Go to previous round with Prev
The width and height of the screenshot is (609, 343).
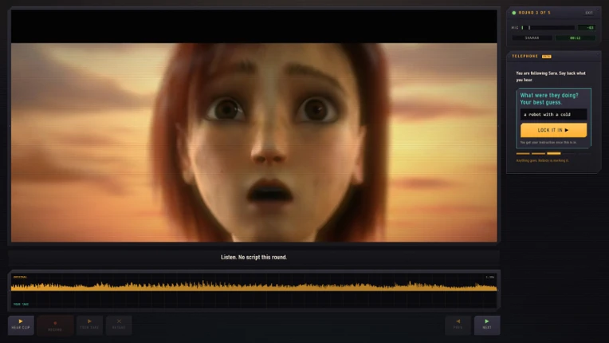coord(458,325)
